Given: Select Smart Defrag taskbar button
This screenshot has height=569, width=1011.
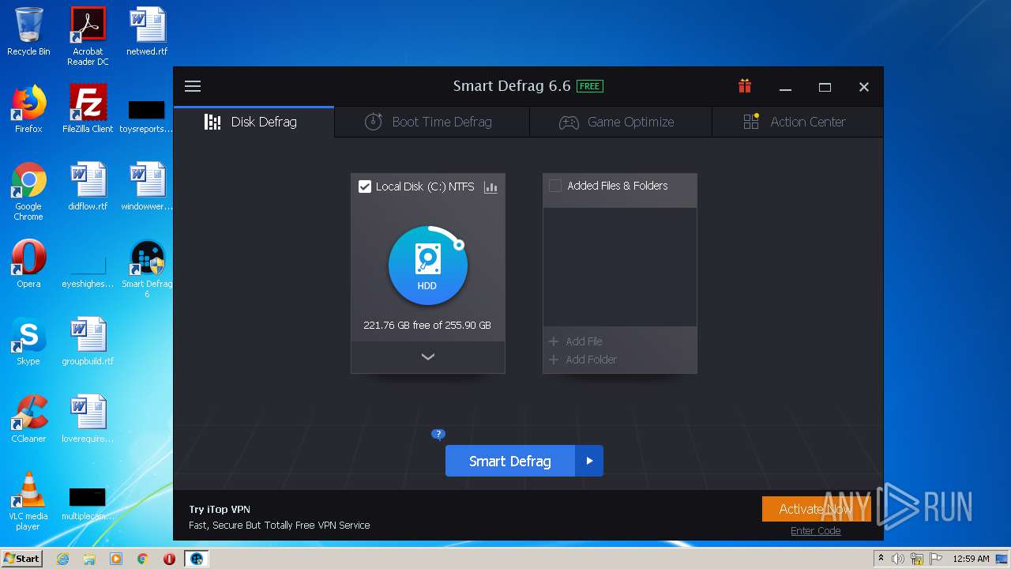Looking at the screenshot, I should (197, 559).
